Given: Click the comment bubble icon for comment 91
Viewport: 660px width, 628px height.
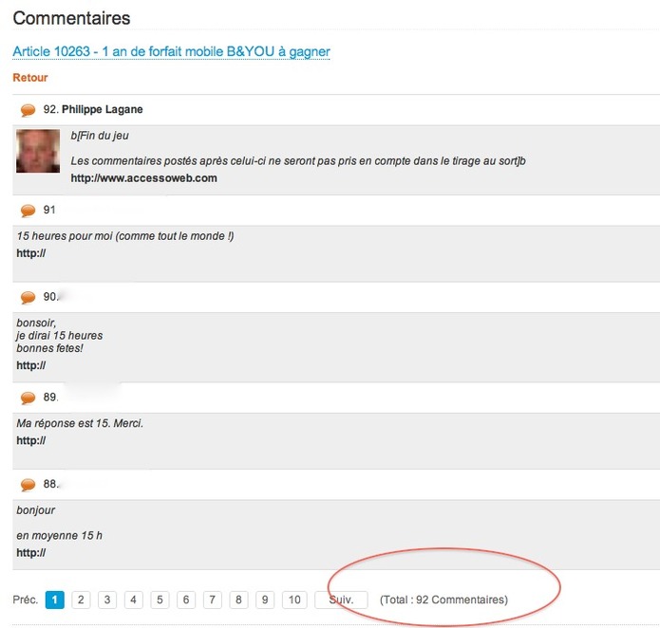Looking at the screenshot, I should tap(28, 211).
